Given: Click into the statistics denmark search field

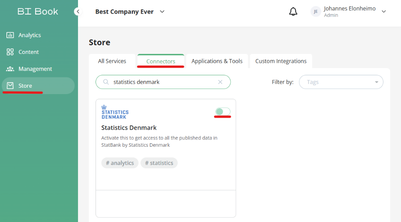Looking at the screenshot, I should [x=163, y=82].
